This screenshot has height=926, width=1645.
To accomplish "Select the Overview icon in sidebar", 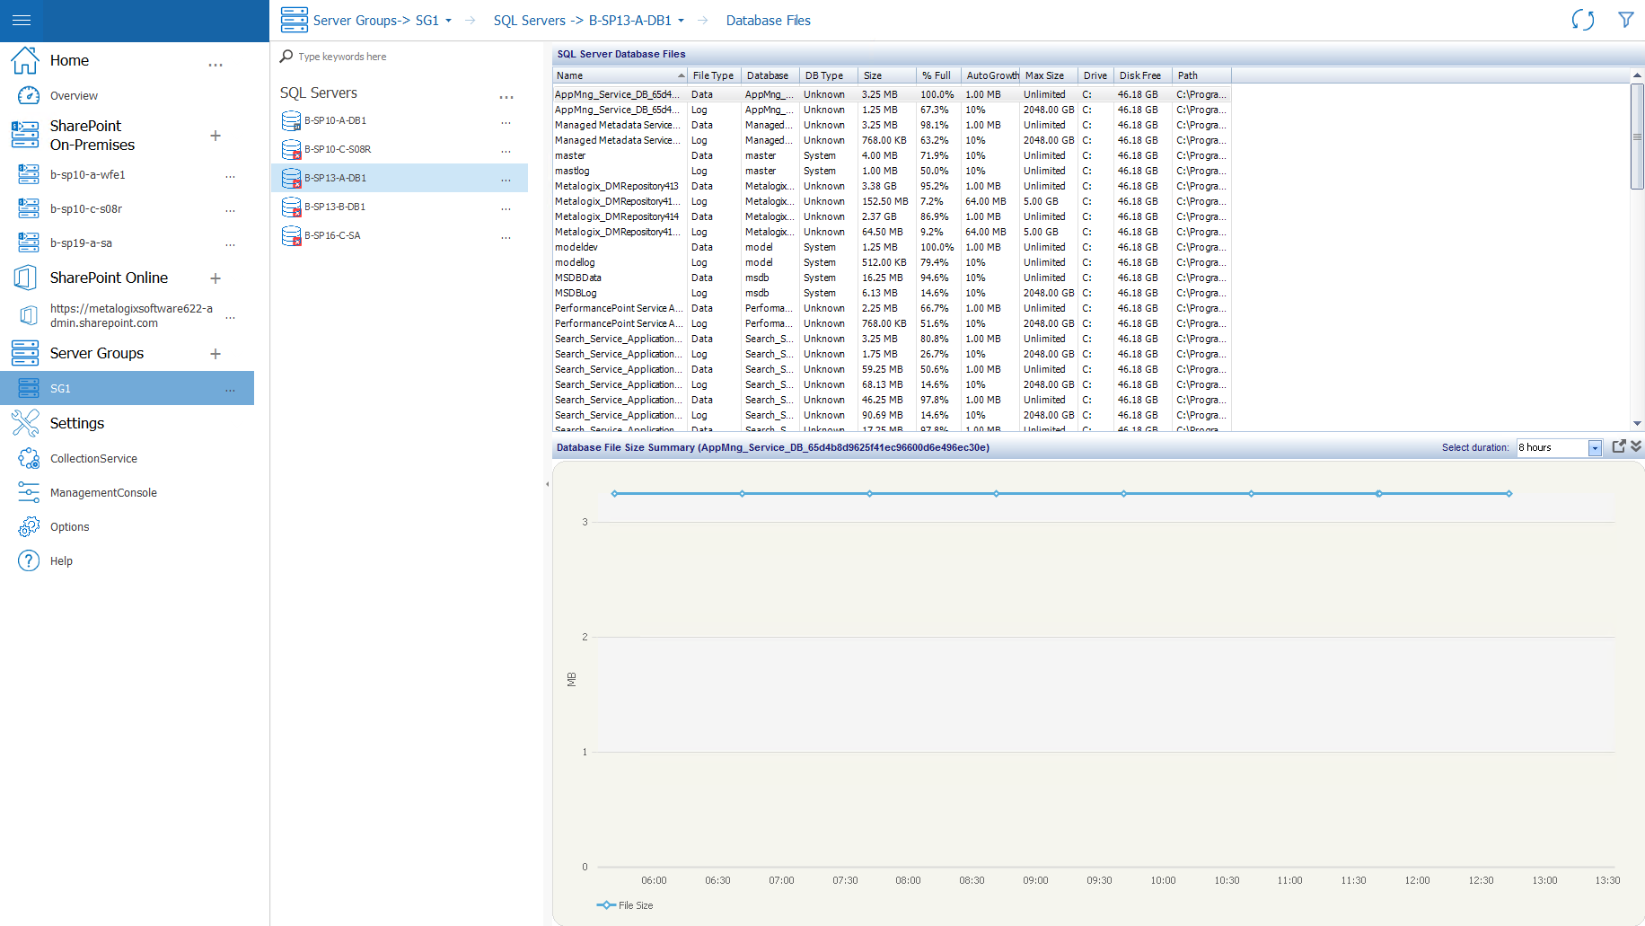I will tap(28, 95).
